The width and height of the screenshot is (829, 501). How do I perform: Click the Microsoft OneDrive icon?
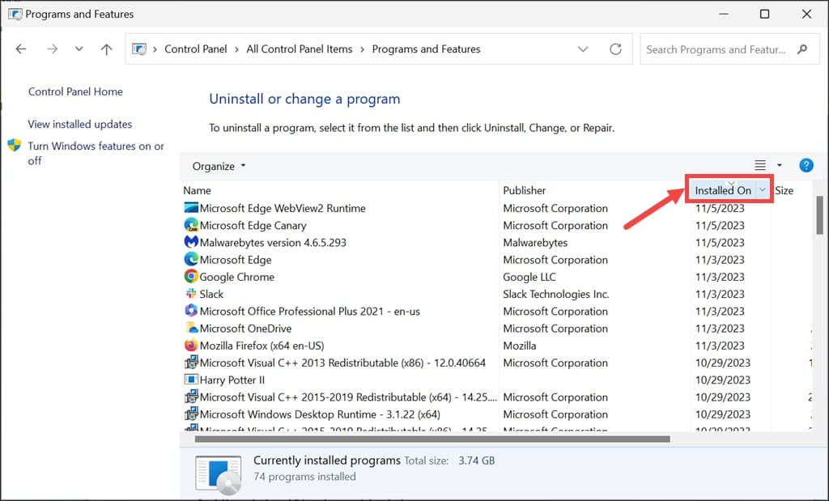192,328
